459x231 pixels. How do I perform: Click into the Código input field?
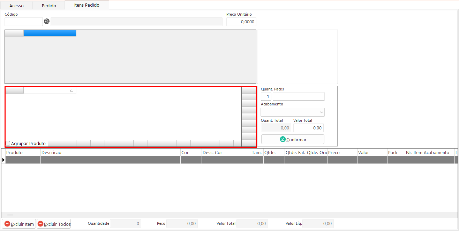23,22
